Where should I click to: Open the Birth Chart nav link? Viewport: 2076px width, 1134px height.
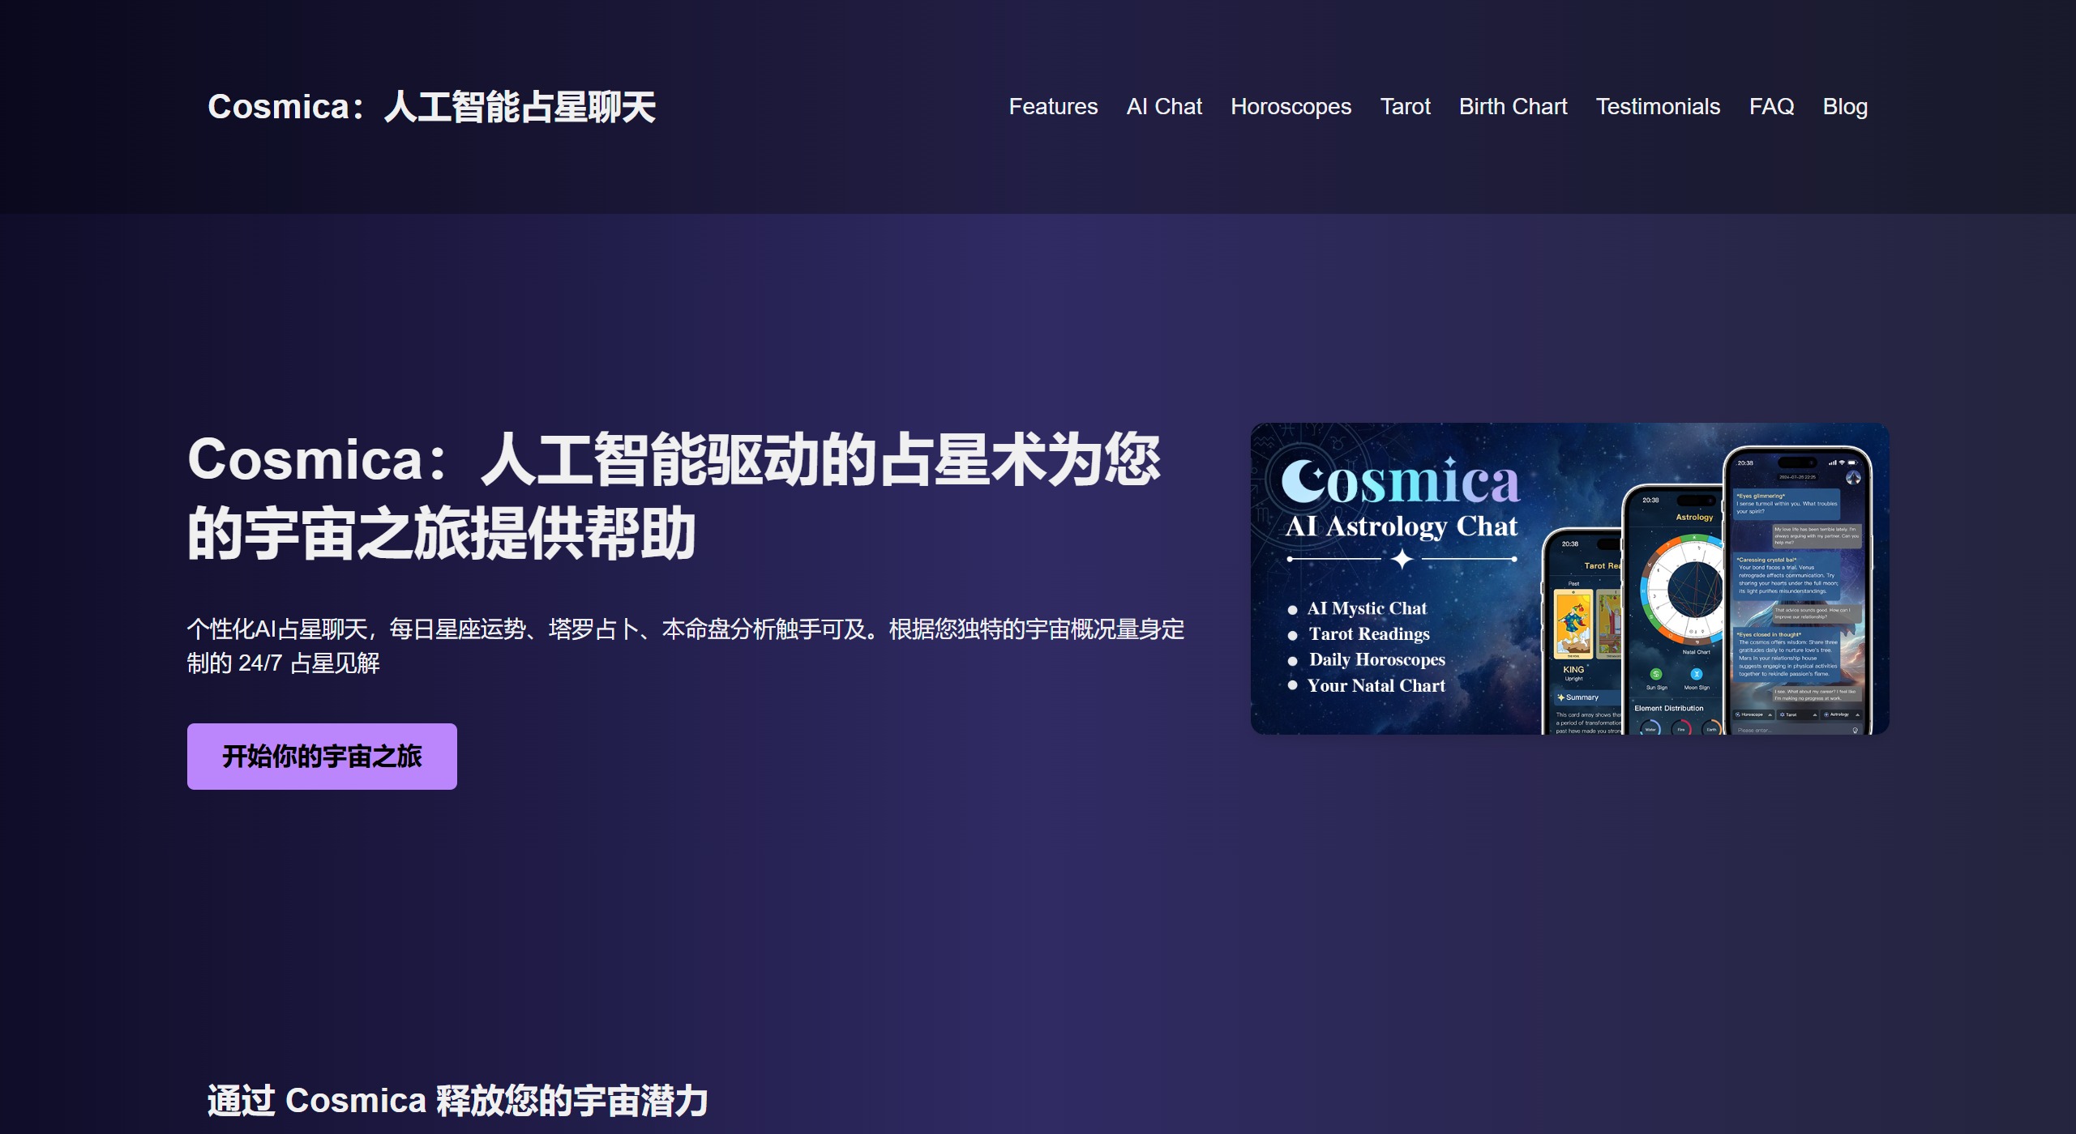(1513, 106)
